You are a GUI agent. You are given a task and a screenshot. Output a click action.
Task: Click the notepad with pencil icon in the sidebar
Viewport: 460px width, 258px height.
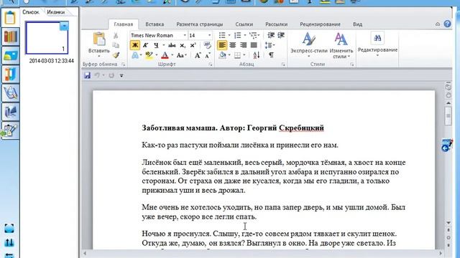[10, 130]
